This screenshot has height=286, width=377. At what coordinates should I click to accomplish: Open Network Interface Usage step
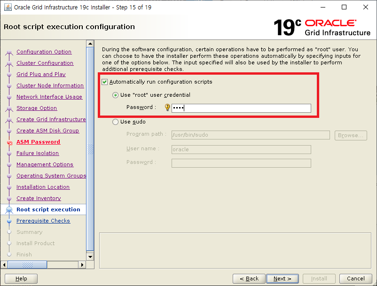(49, 97)
